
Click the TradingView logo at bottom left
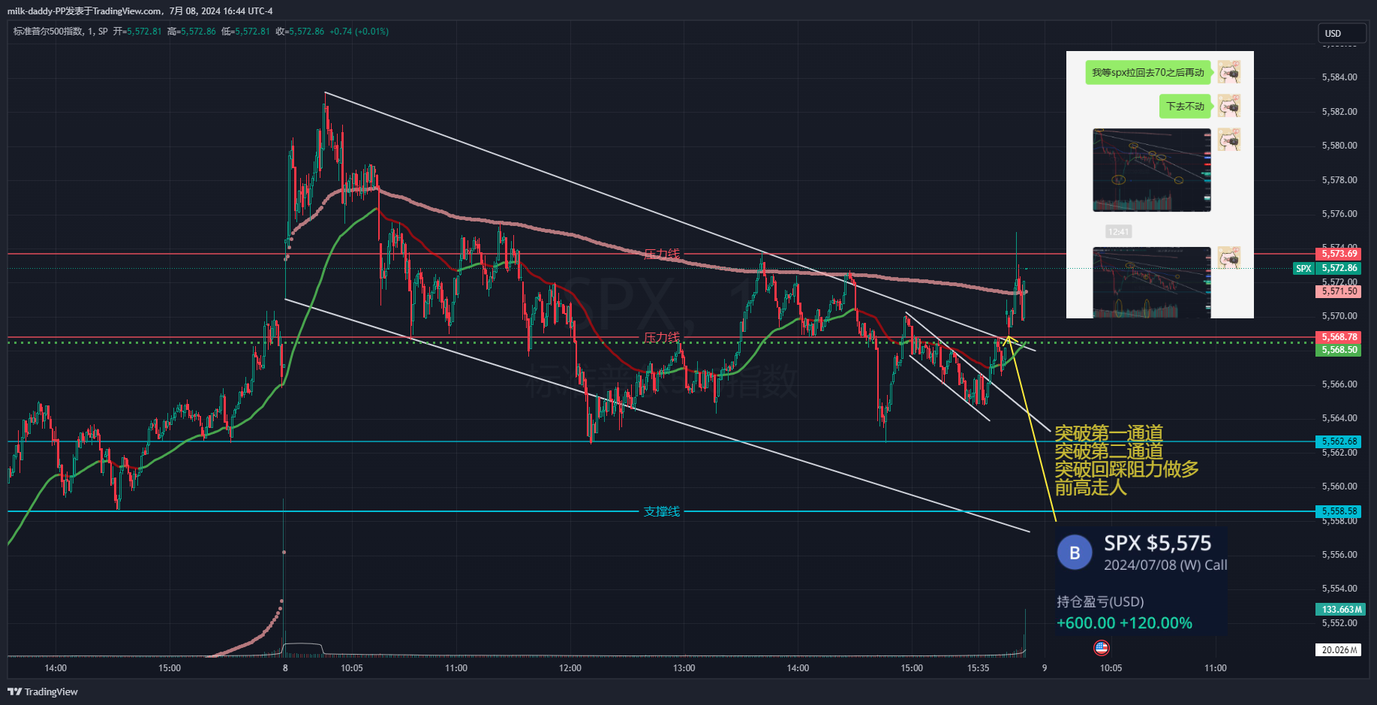(x=43, y=691)
